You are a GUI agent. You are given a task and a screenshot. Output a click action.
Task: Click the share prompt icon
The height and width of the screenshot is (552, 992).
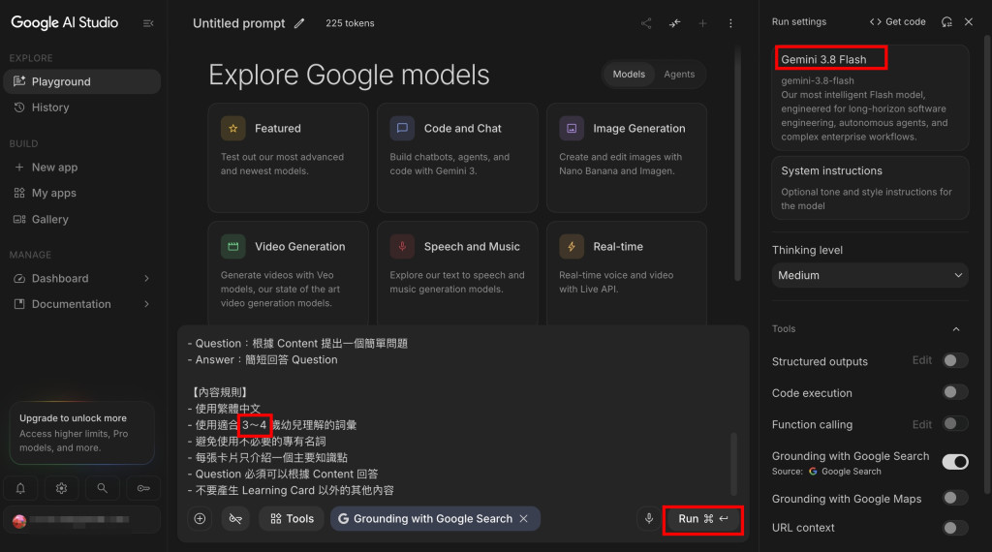pyautogui.click(x=646, y=23)
